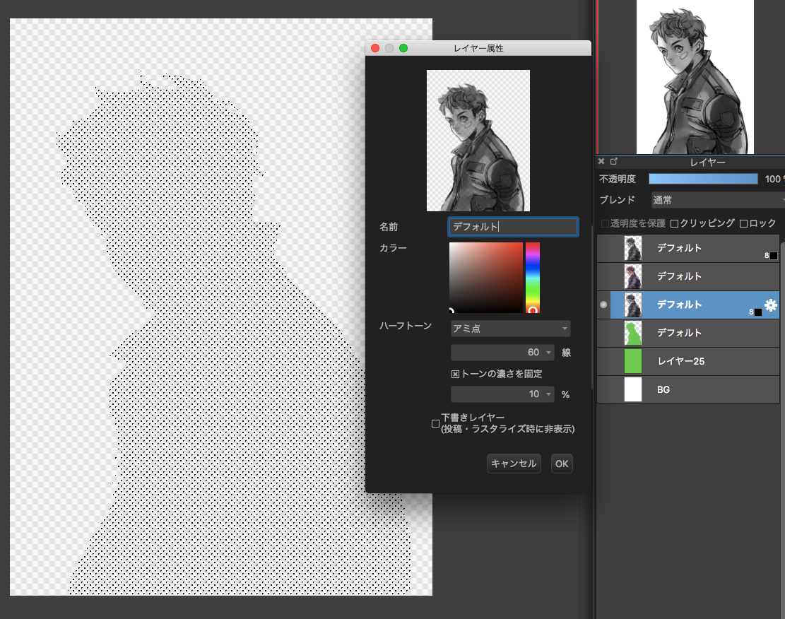This screenshot has width=785, height=619.
Task: Close the layer panel with the X icon
Action: point(601,162)
